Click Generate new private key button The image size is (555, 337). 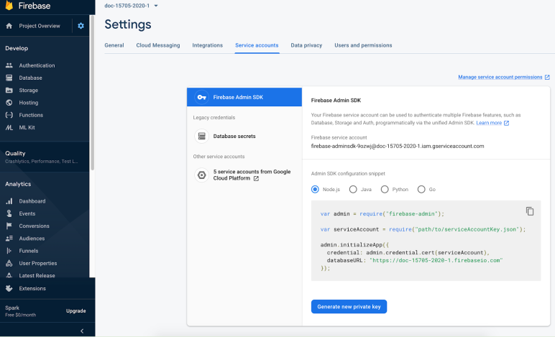click(x=349, y=307)
